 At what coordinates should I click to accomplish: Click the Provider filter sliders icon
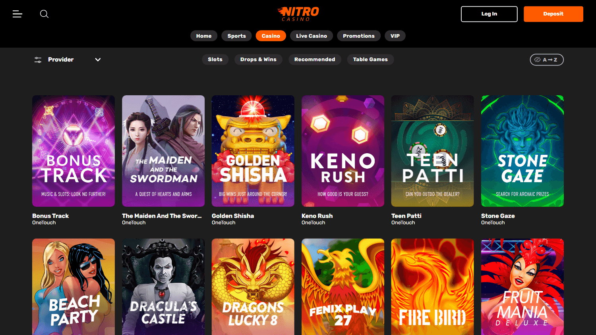point(38,60)
